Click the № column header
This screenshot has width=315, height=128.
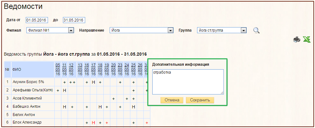click(x=8, y=70)
